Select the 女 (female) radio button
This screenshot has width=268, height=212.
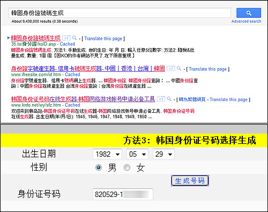[x=127, y=167]
